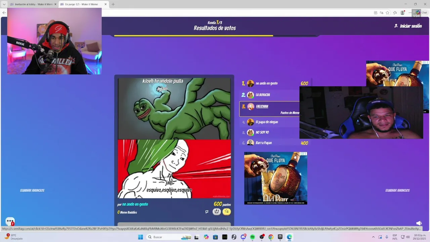Mute game sound with the speaker icon
Image resolution: width=430 pixels, height=242 pixels.
[419, 223]
